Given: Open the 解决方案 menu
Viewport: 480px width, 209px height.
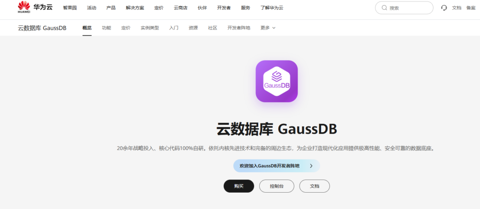Looking at the screenshot, I should point(135,8).
